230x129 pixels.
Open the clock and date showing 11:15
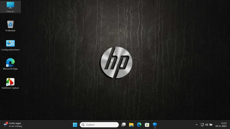pos(223,125)
